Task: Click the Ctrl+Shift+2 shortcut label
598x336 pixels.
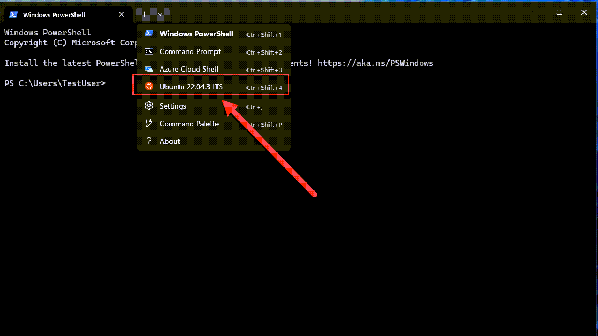Action: [264, 52]
